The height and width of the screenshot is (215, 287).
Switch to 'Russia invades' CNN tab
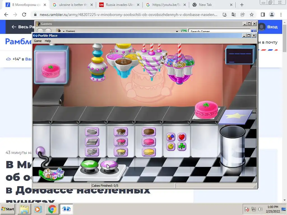(x=119, y=5)
